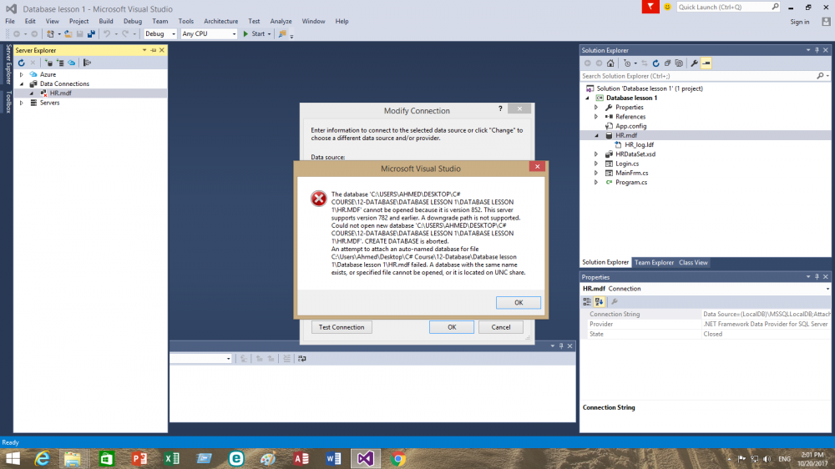The image size is (835, 469).
Task: Click the Find in Files toolbar icon
Action: 282,33
